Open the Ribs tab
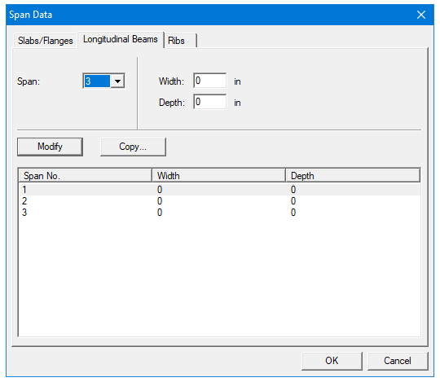This screenshot has width=440, height=382. click(x=179, y=41)
